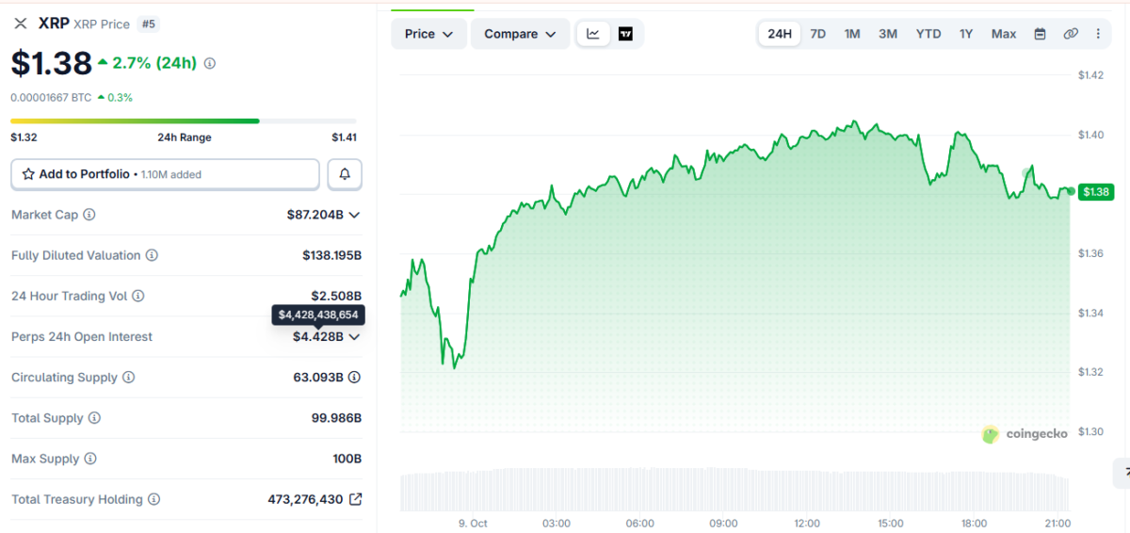Click the bell price alert icon

click(345, 174)
